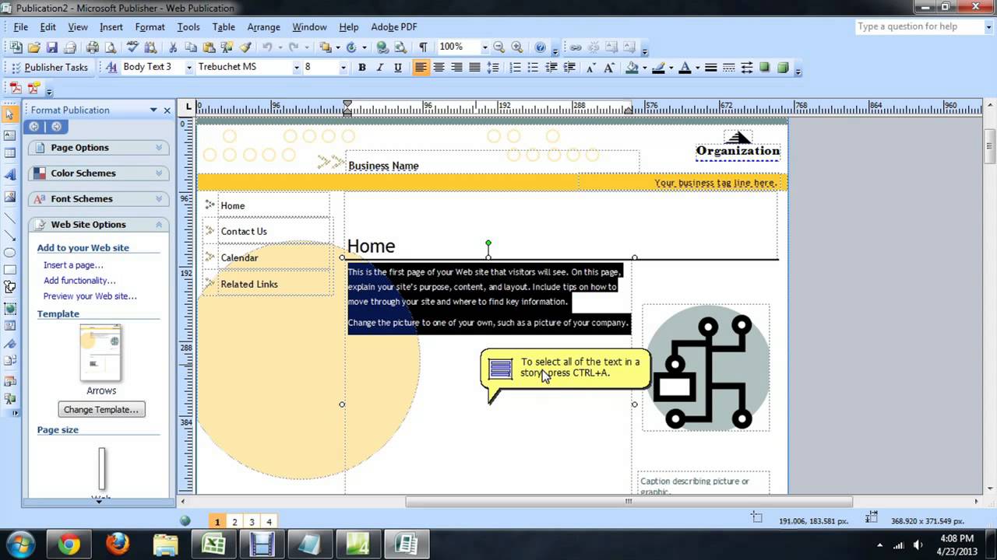Select the Arrow tool in Objects bar
The width and height of the screenshot is (997, 560).
[9, 236]
